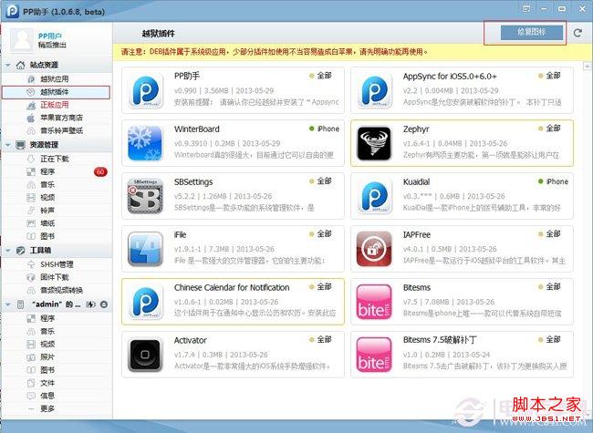This screenshot has height=433, width=593.
Task: Click the WinterBoard title text
Action: click(x=197, y=129)
